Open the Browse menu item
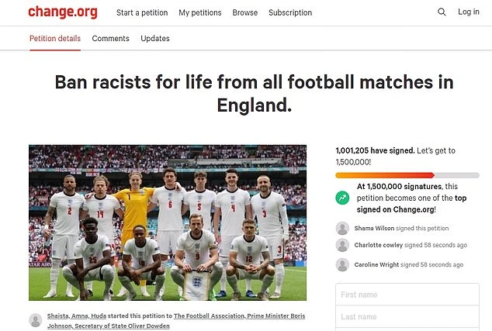Screen dimensions: 492x331 (245, 13)
